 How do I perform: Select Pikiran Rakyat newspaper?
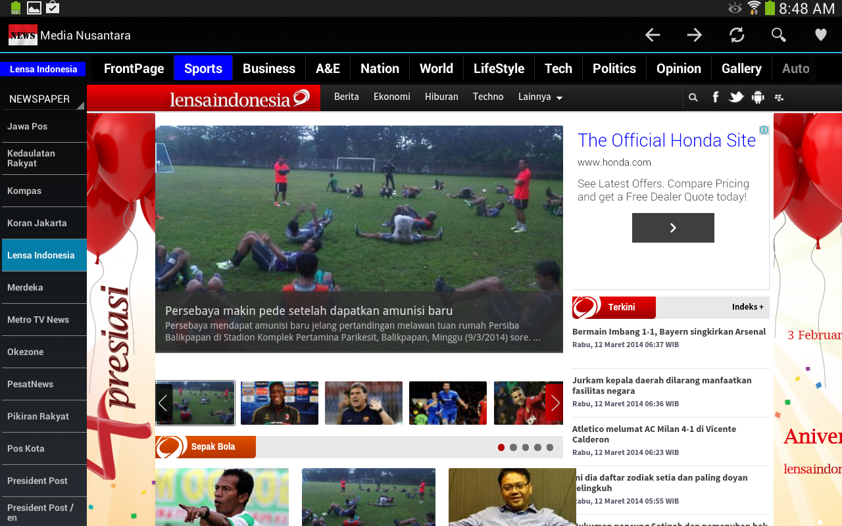(x=43, y=416)
